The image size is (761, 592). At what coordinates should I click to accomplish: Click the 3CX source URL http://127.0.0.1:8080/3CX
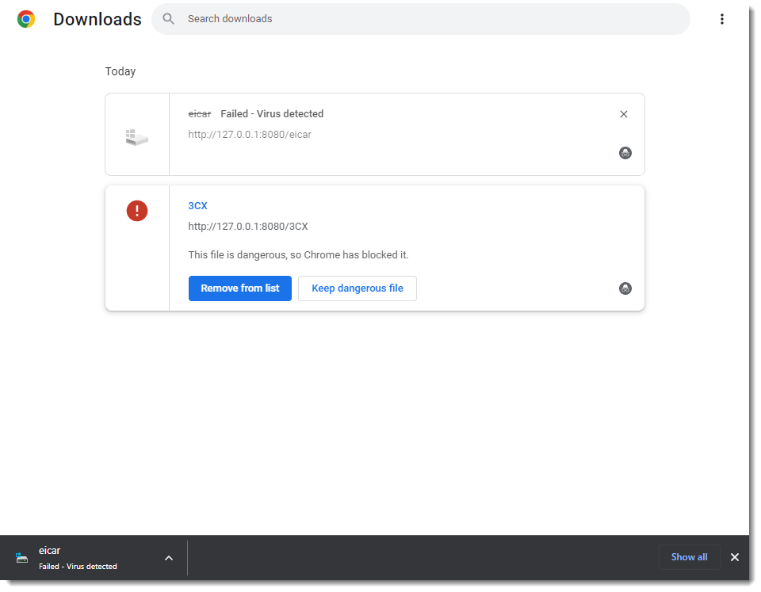(x=248, y=227)
